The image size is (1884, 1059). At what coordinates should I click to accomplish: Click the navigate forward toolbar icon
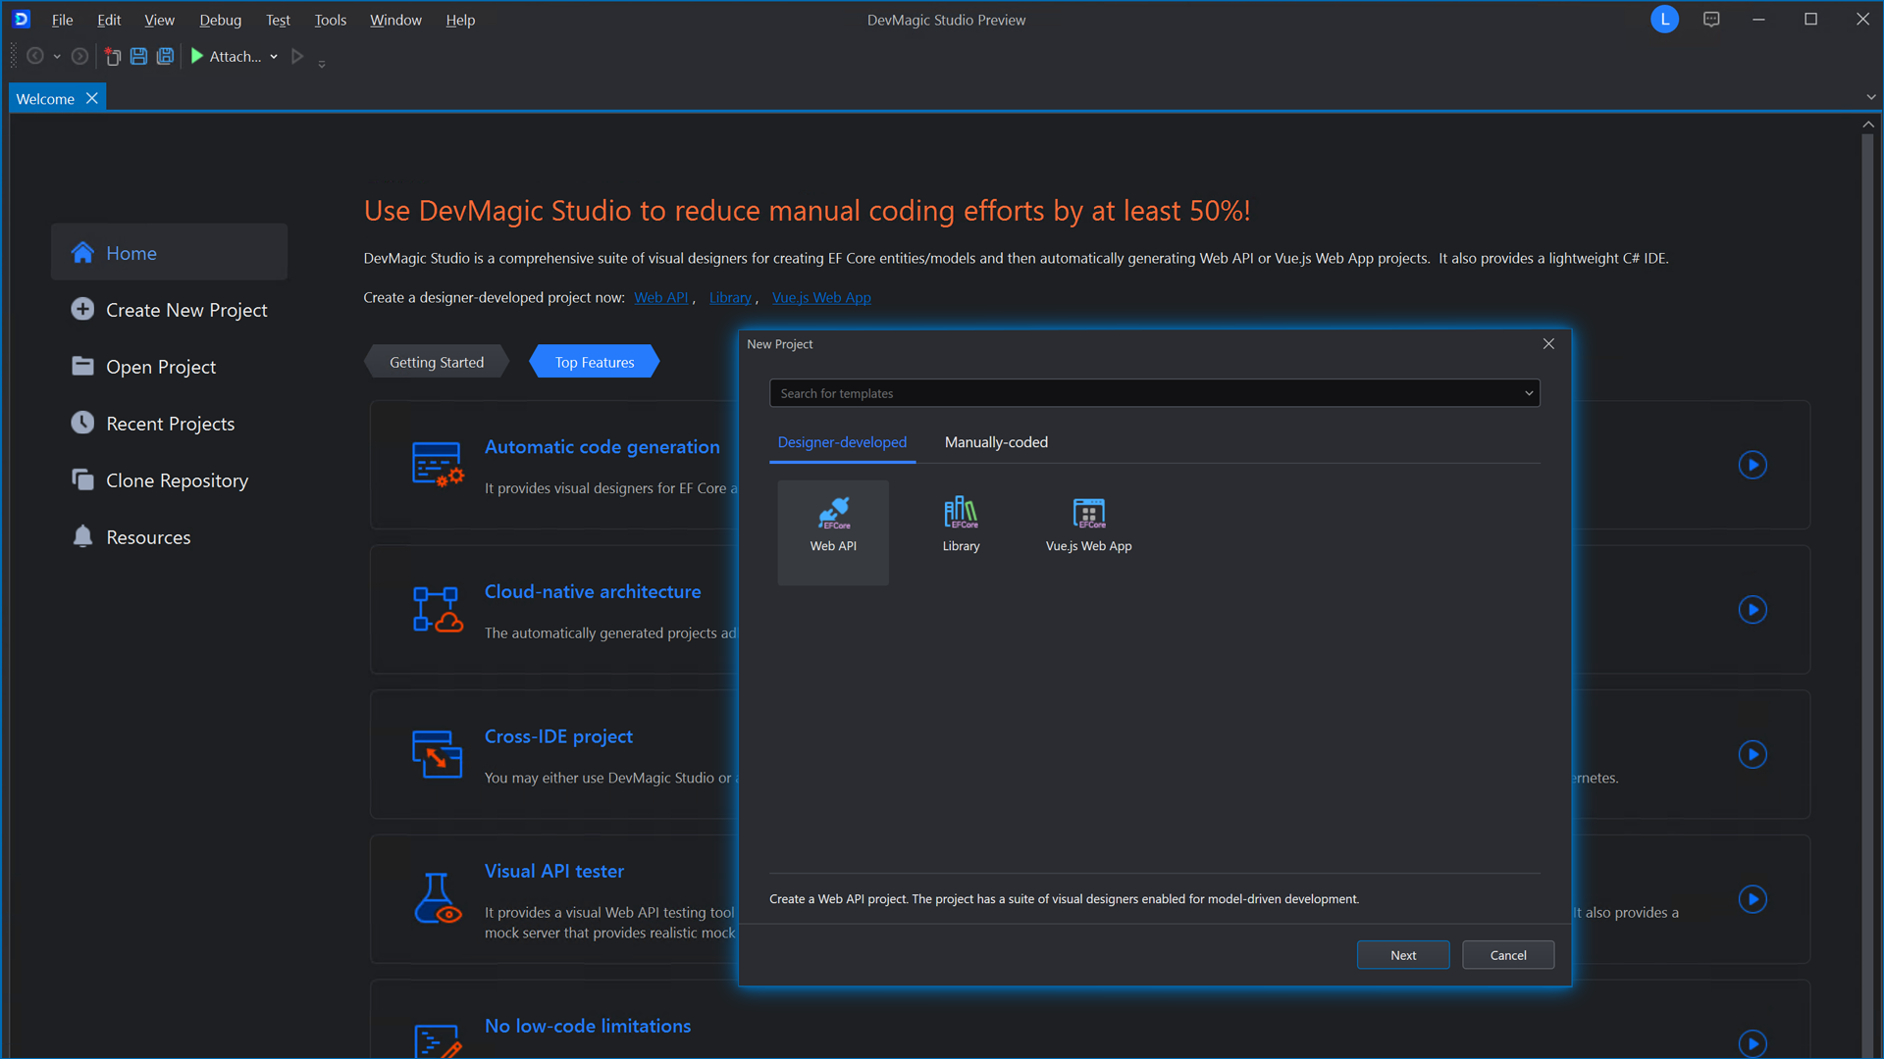tap(80, 57)
